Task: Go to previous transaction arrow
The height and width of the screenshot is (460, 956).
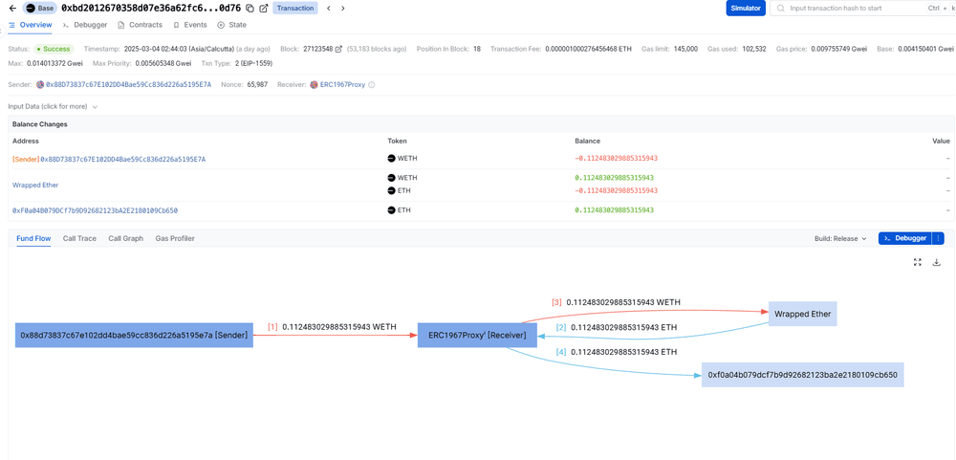Action: [x=328, y=9]
